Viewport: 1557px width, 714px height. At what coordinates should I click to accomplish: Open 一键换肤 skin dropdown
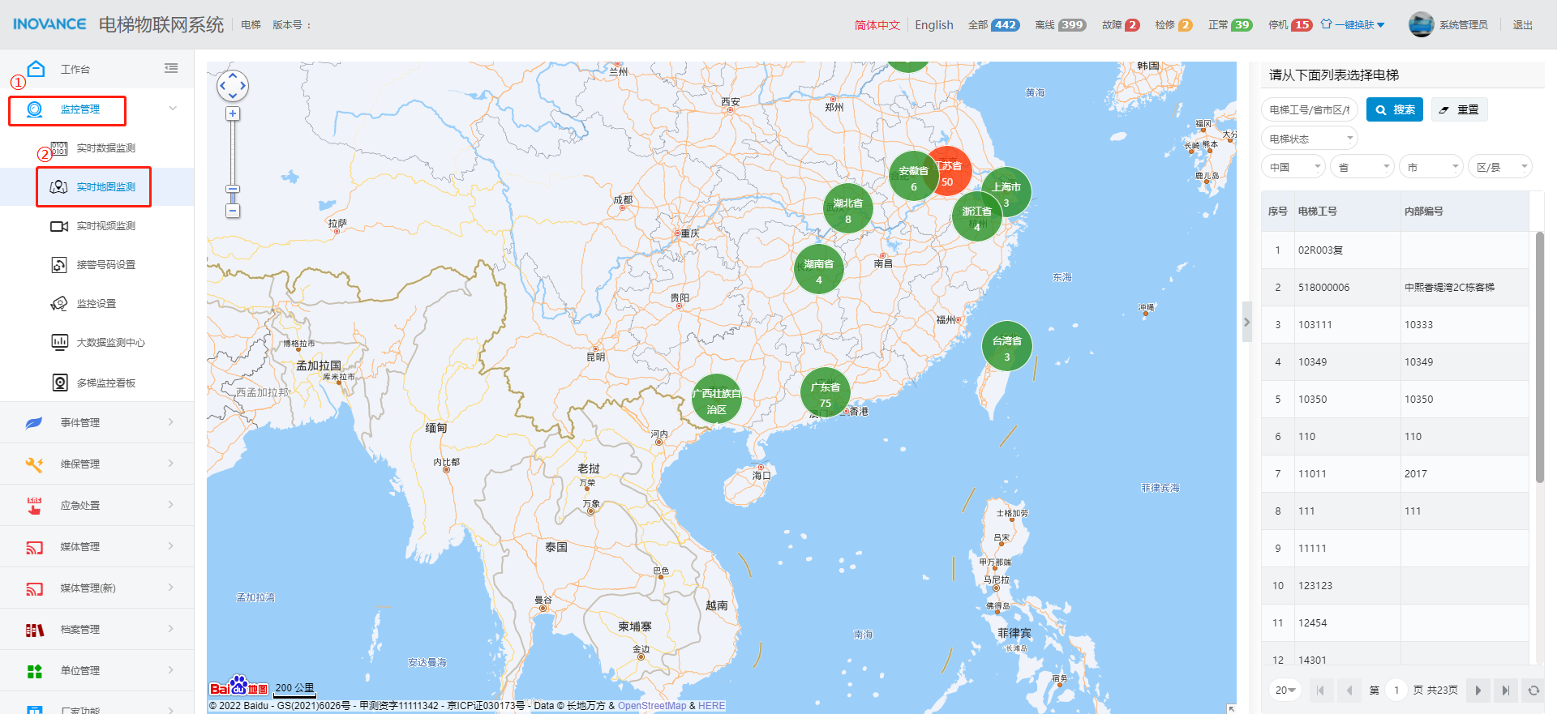(1353, 25)
